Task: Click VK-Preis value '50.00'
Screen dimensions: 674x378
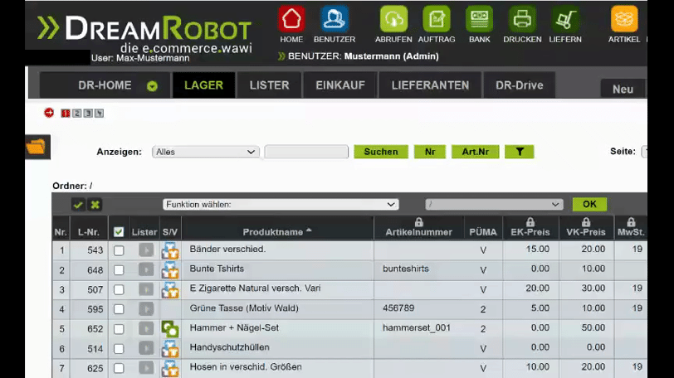Action: pos(593,327)
